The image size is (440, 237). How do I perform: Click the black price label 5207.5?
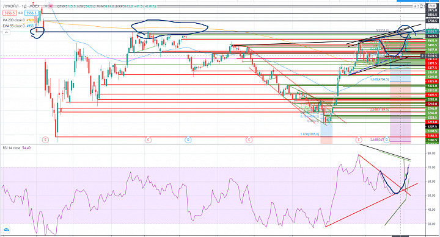tap(432, 127)
